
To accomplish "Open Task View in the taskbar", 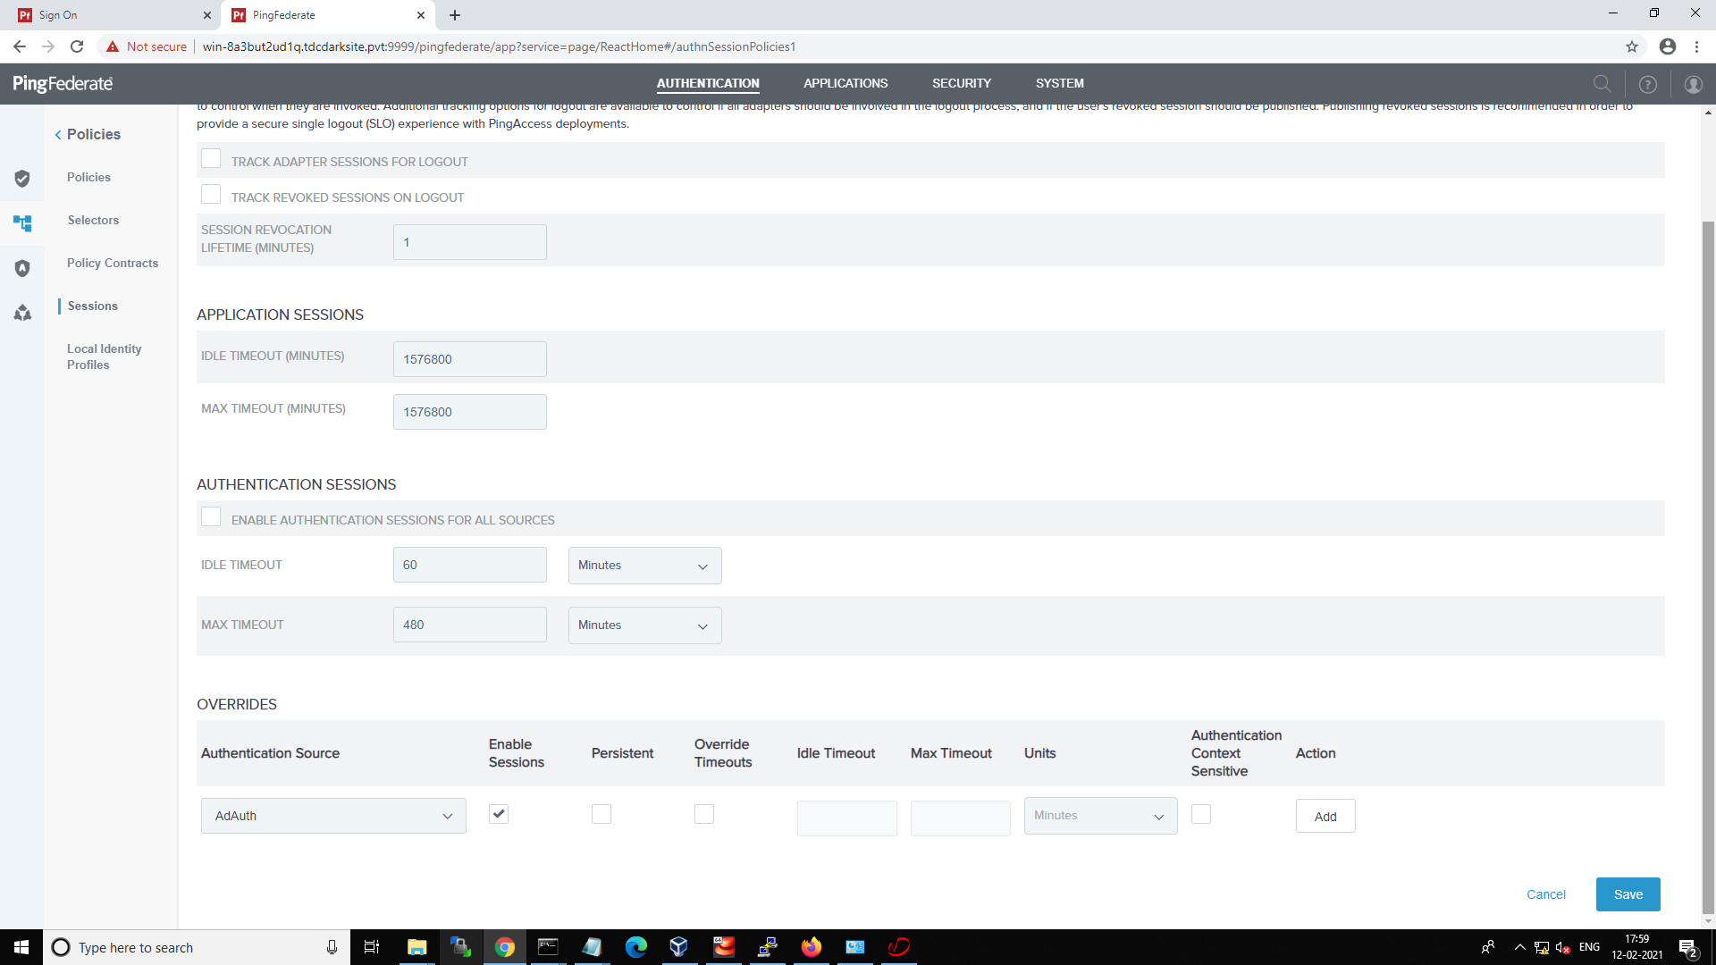I will coord(372,947).
